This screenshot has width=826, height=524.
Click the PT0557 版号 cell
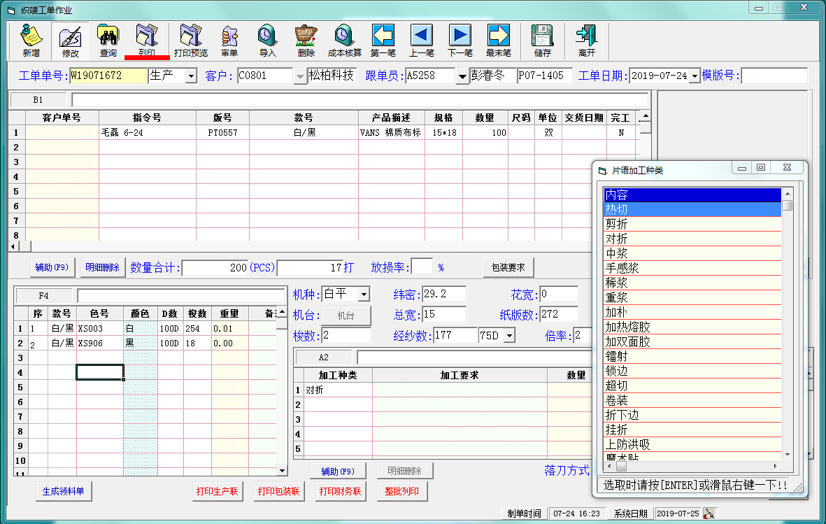(x=222, y=132)
